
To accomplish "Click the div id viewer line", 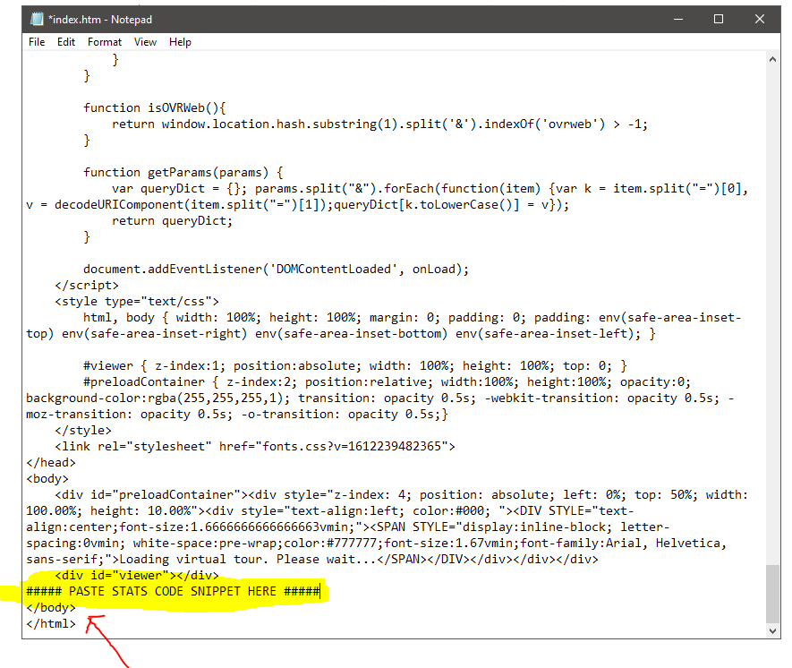I will (x=136, y=575).
